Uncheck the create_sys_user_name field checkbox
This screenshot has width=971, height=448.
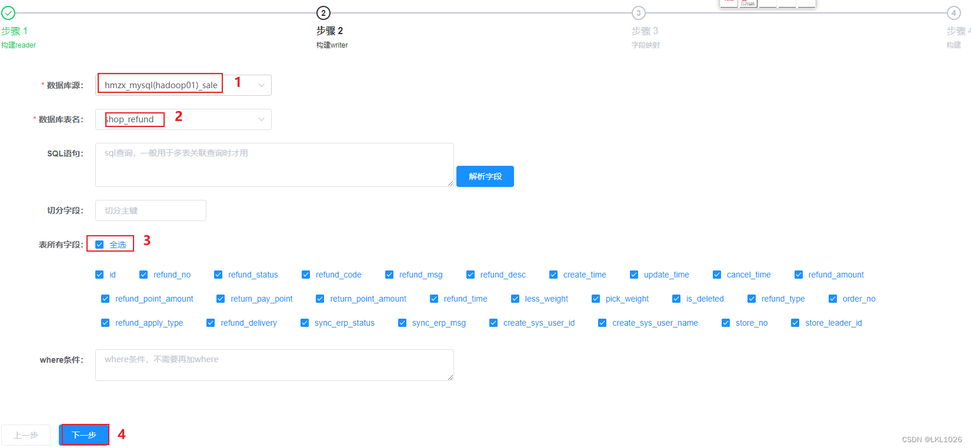point(602,323)
